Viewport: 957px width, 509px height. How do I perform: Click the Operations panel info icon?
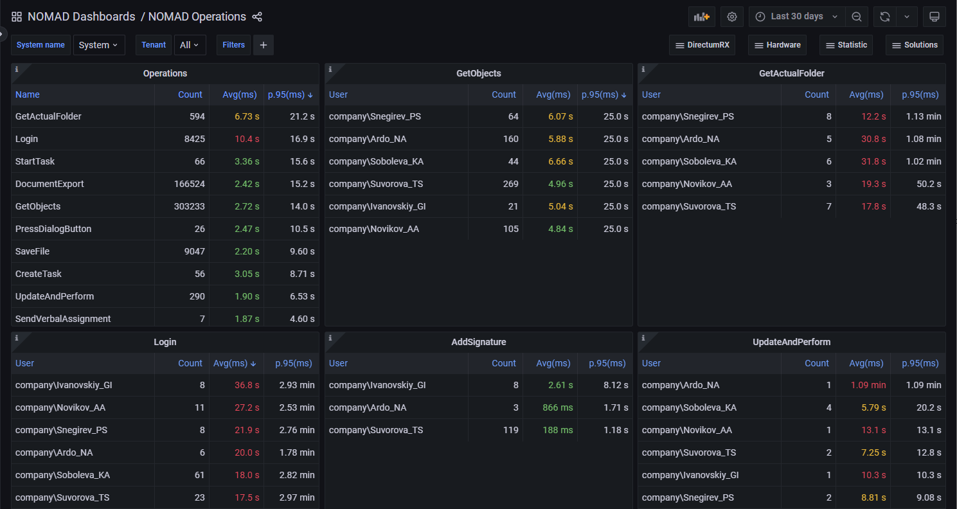click(x=17, y=69)
